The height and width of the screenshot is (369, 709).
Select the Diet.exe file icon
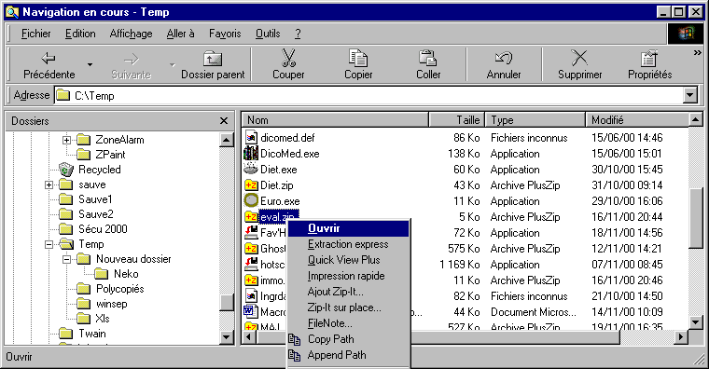tap(251, 169)
